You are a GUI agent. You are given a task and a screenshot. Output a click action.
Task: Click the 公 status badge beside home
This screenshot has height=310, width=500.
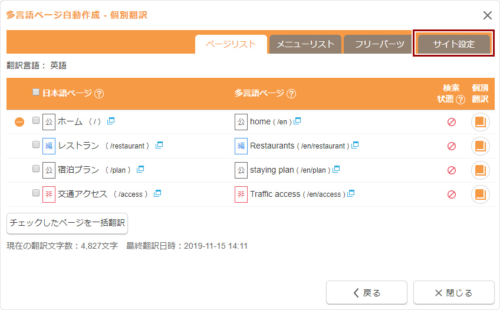click(241, 122)
